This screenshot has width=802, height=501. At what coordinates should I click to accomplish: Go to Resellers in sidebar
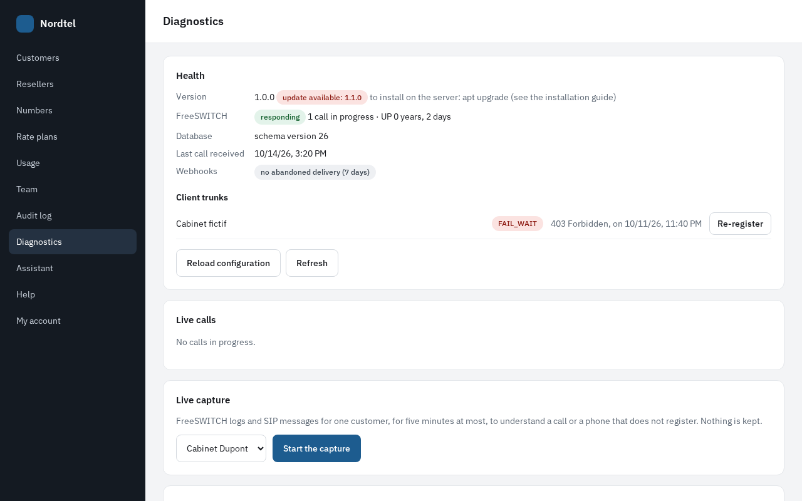click(x=73, y=84)
